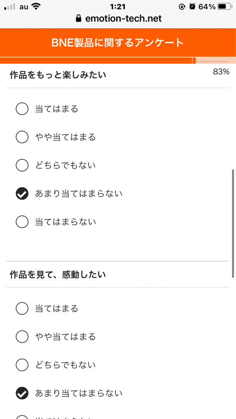Tap the lock icon beside emotion-tech.net
This screenshot has width=236, height=419.
click(x=78, y=18)
